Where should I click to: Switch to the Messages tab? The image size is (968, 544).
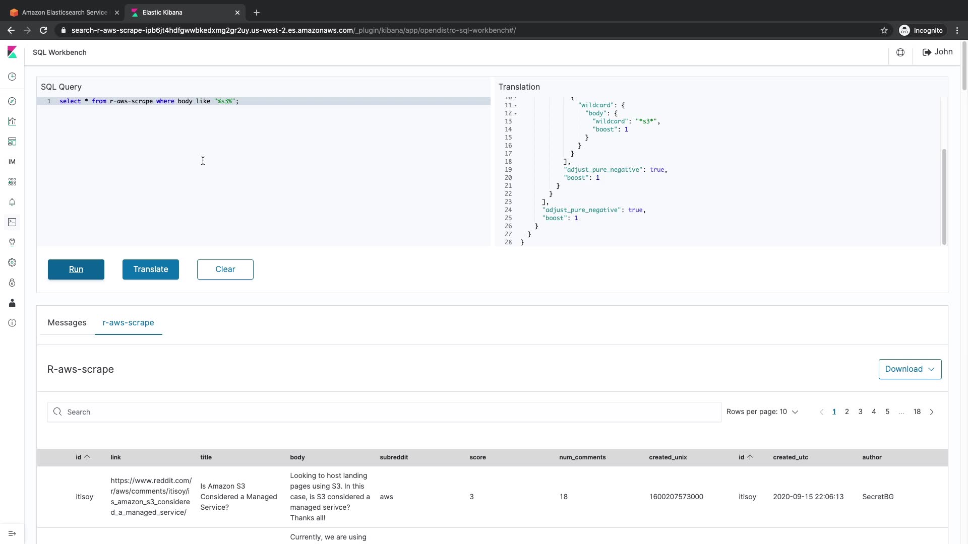67,322
